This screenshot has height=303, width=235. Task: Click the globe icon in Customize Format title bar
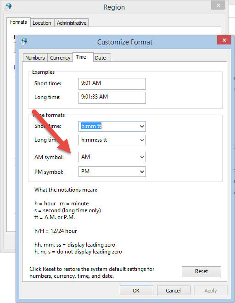(x=24, y=41)
